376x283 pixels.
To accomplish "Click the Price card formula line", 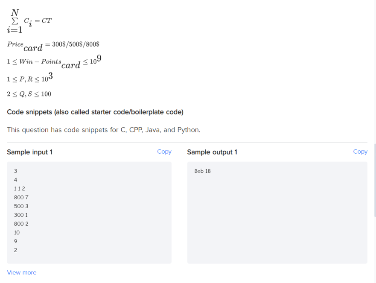I will click(x=53, y=46).
